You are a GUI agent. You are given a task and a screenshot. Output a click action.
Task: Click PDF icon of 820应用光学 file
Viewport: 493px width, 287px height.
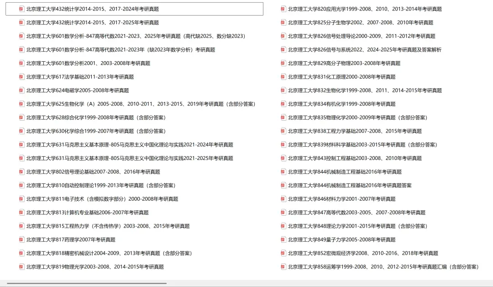point(283,9)
